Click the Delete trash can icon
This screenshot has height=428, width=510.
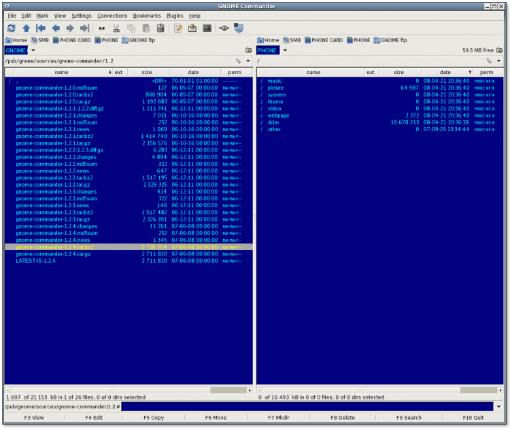[160, 28]
